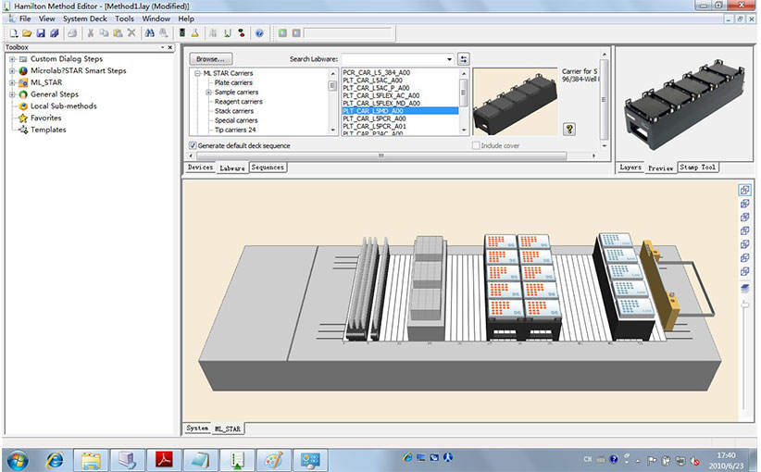Switch to the Layers tab
Viewport: 761px width, 472px height.
tap(630, 168)
